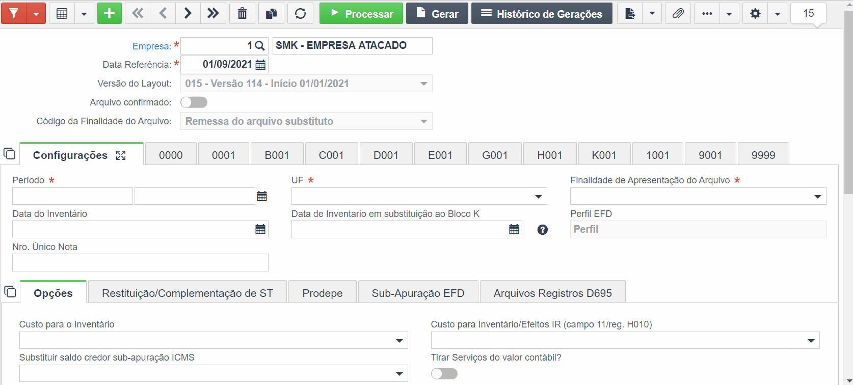Viewport: 853px width, 385px height.
Task: Toggle Arquivo confirmado switch
Action: 194,102
